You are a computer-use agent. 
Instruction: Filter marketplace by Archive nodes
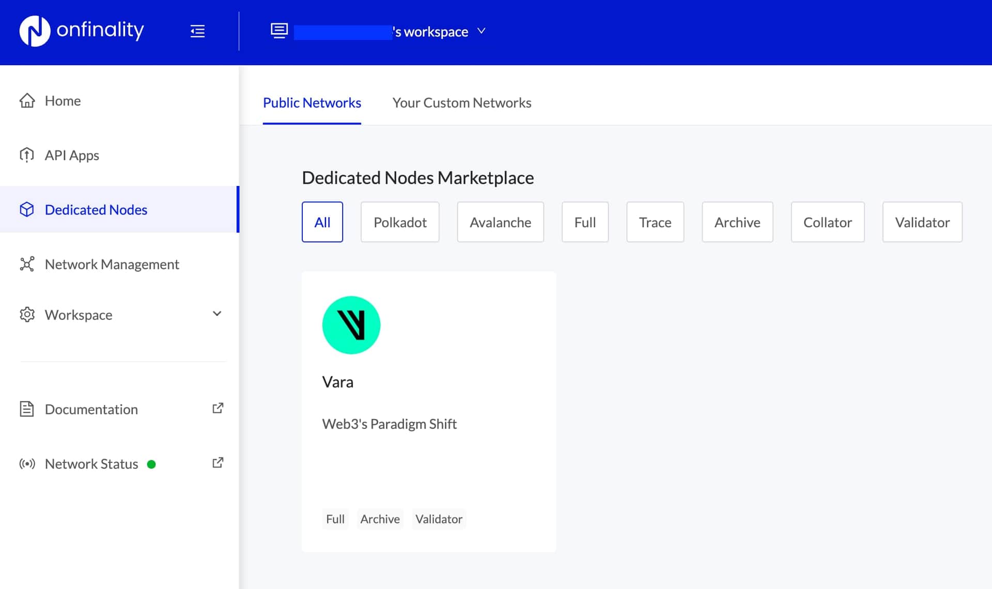pyautogui.click(x=737, y=222)
